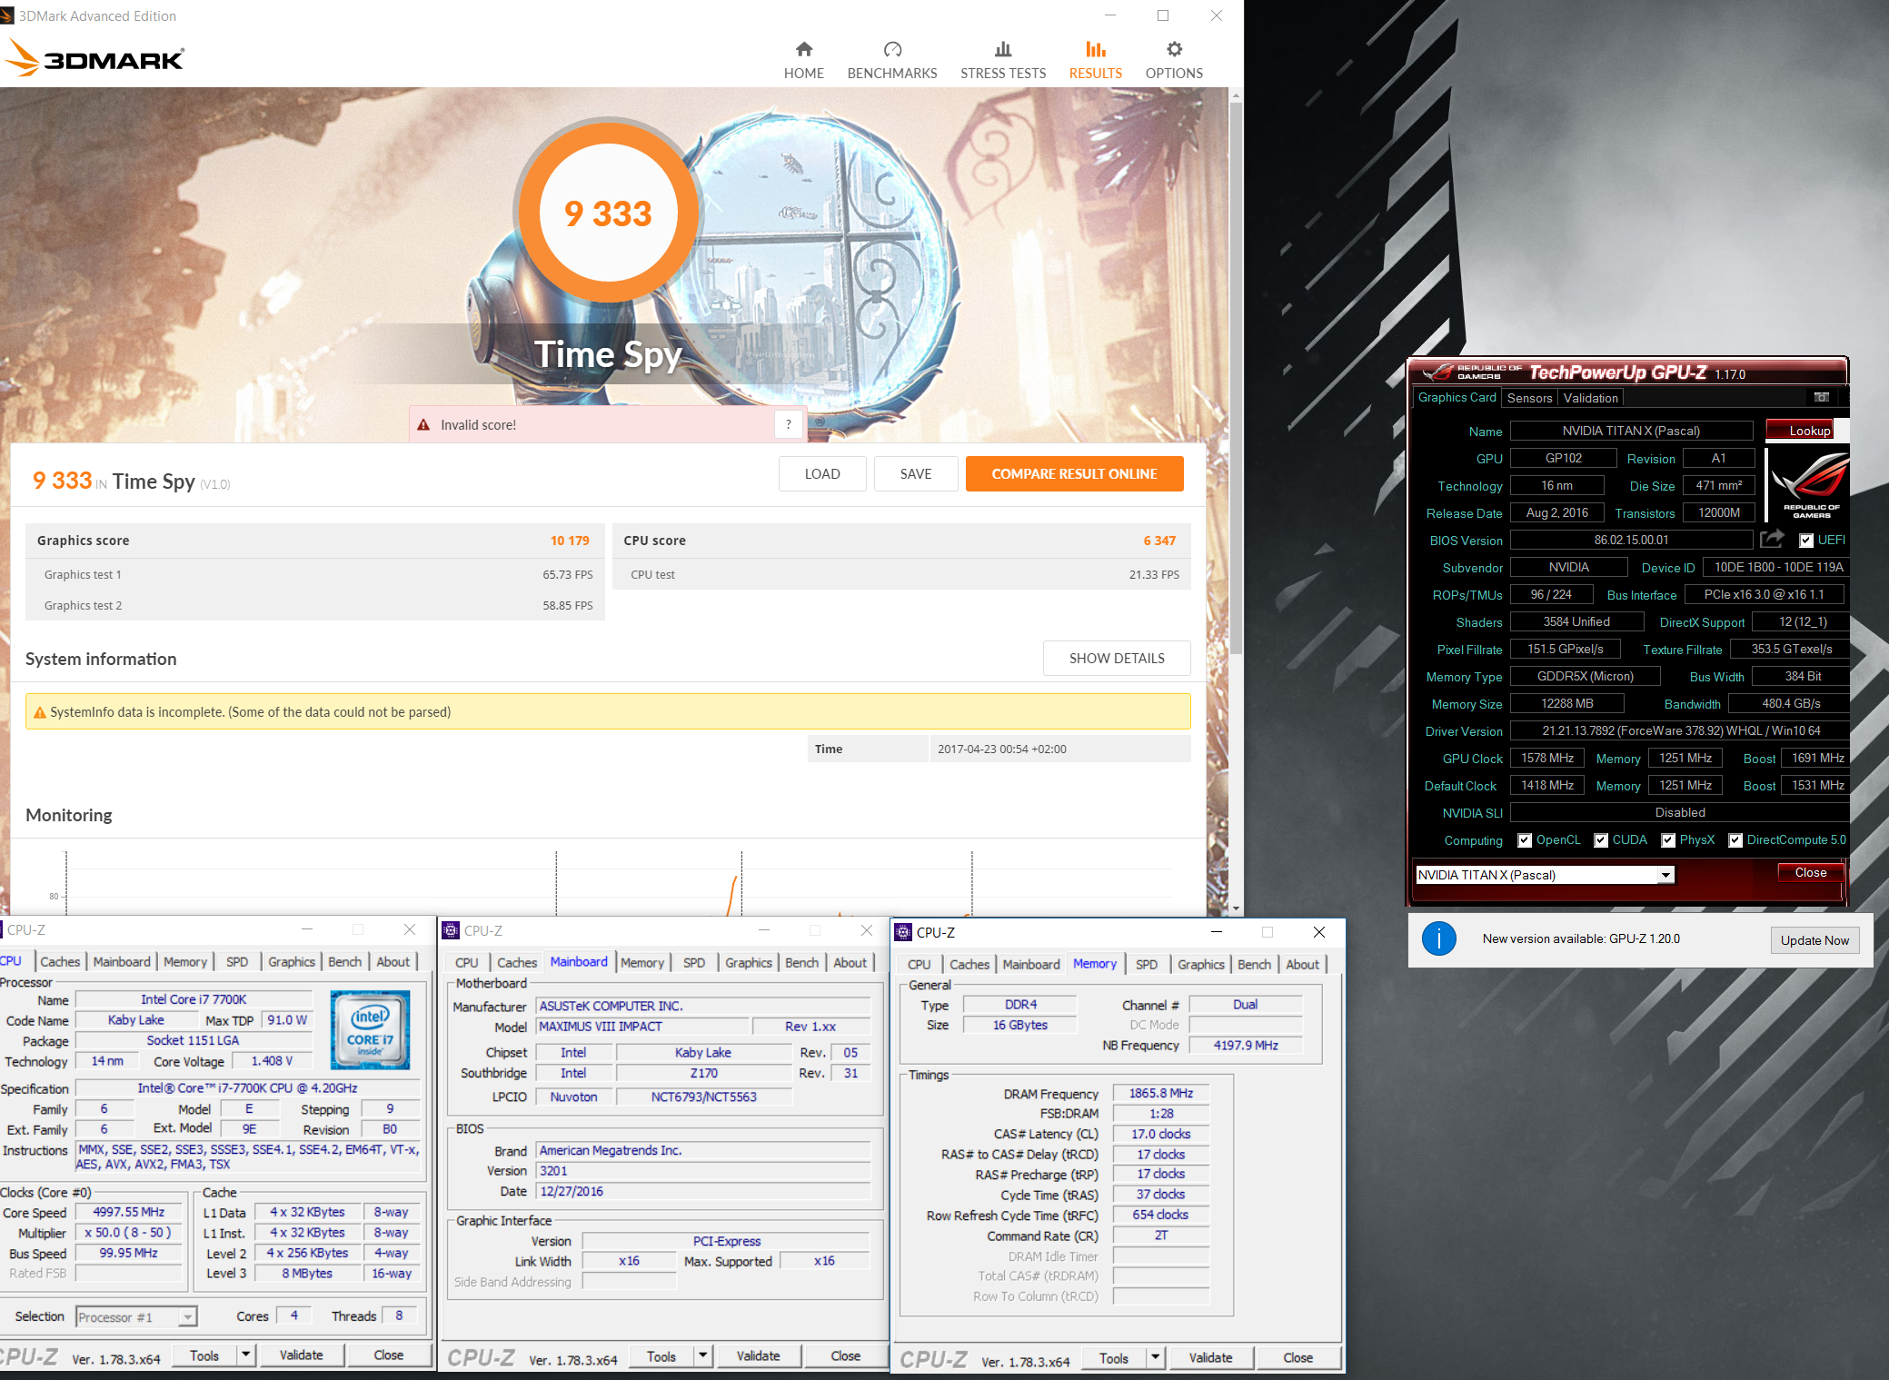Click CPU-Z Memory window title icon
Image resolution: width=1889 pixels, height=1380 pixels.
pyautogui.click(x=903, y=932)
